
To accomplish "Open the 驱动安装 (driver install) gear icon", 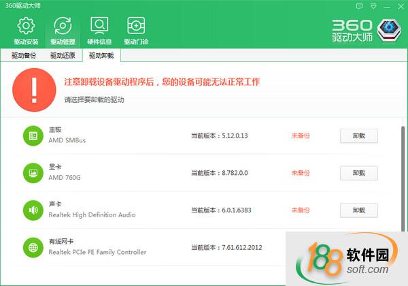I will click(x=26, y=27).
